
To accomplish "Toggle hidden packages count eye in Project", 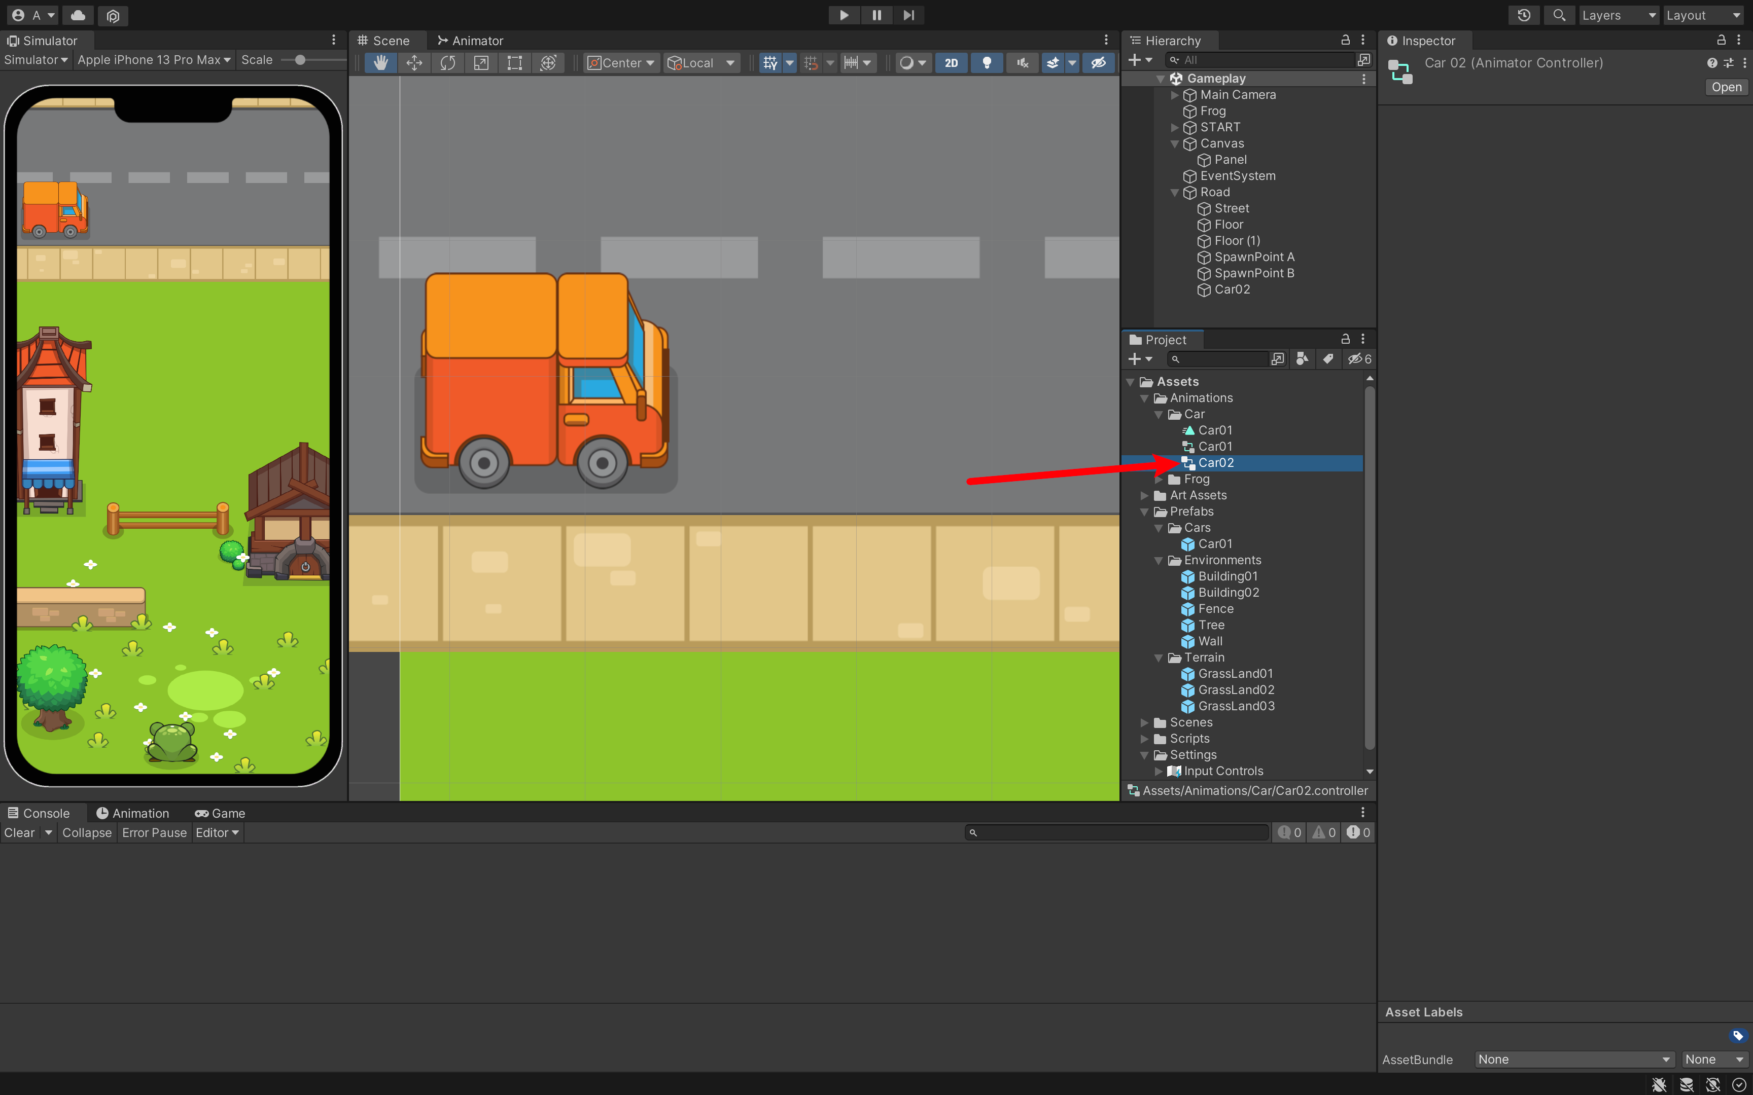I will coord(1359,358).
